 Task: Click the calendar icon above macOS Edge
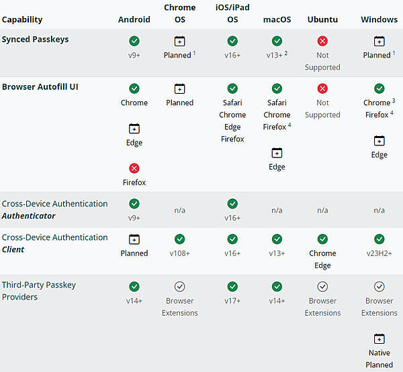[277, 153]
